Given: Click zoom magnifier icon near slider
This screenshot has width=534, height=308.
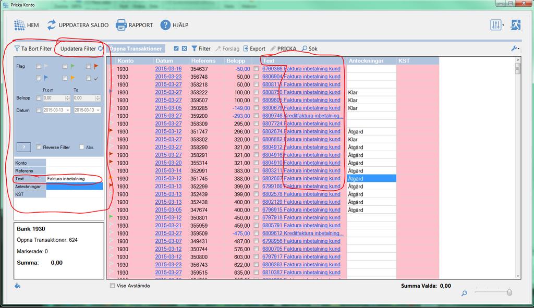Looking at the screenshot, I should [464, 293].
